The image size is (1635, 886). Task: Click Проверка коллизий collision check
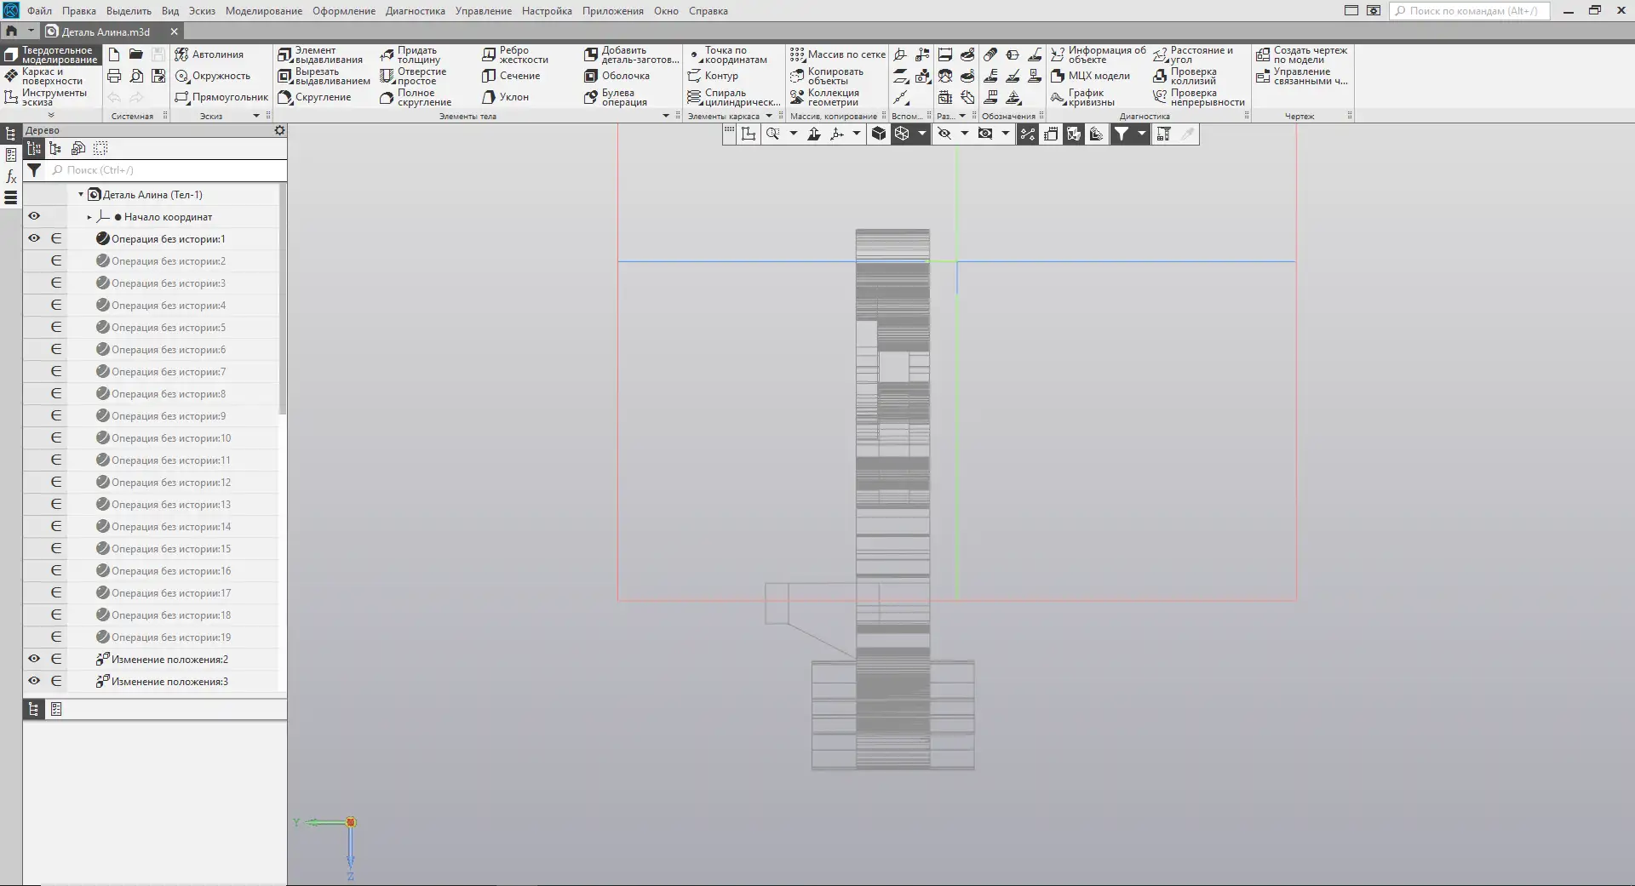tap(1185, 76)
